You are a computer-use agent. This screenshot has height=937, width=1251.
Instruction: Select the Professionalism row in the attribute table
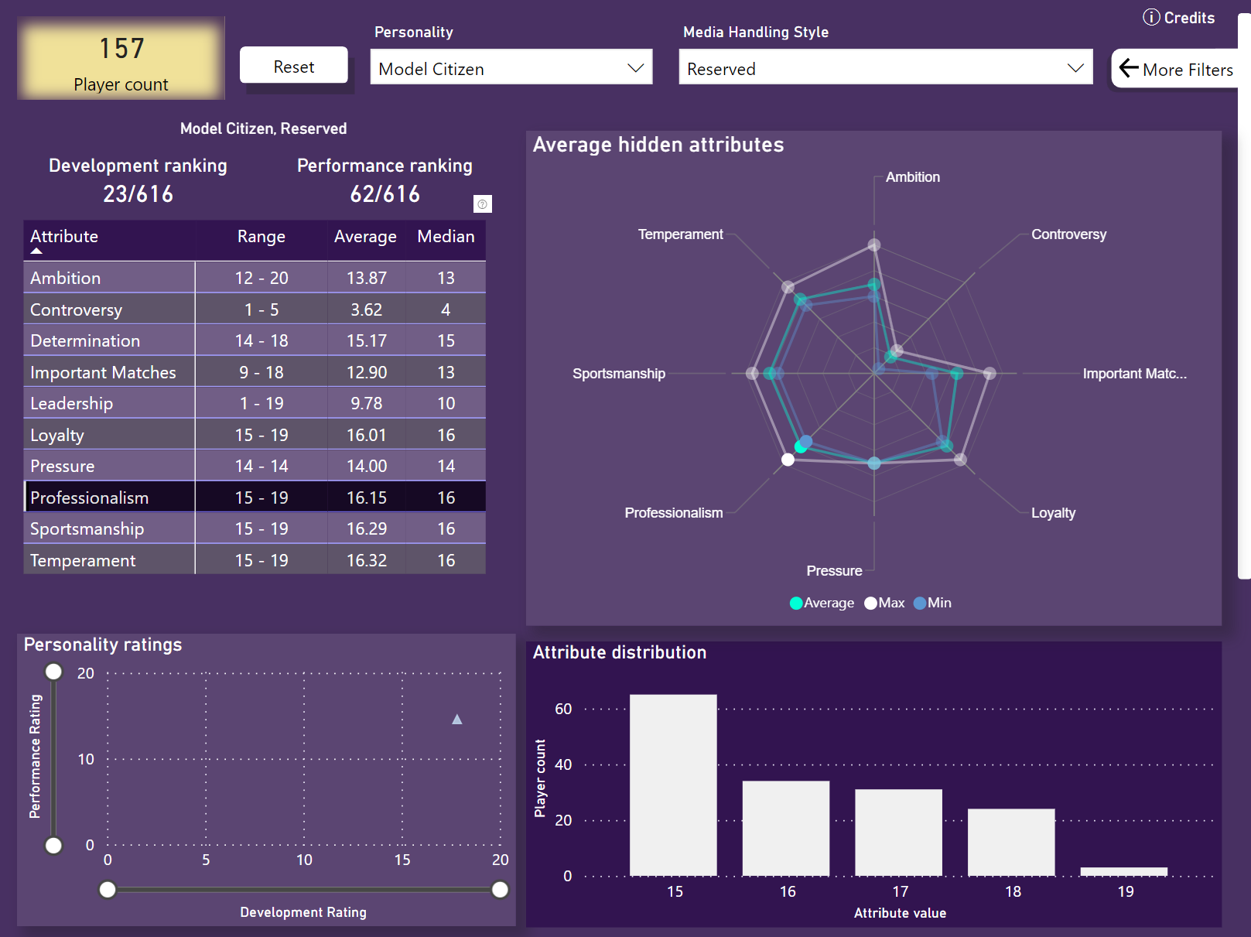pos(90,498)
